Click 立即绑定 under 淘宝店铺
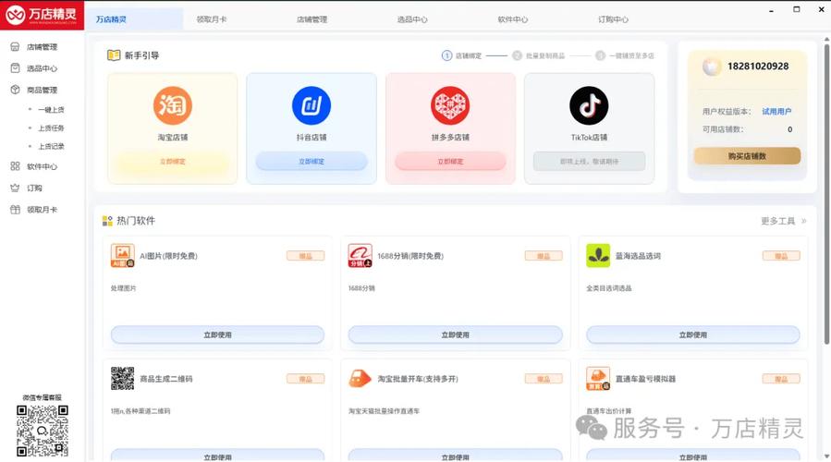This screenshot has width=831, height=462. pos(172,162)
